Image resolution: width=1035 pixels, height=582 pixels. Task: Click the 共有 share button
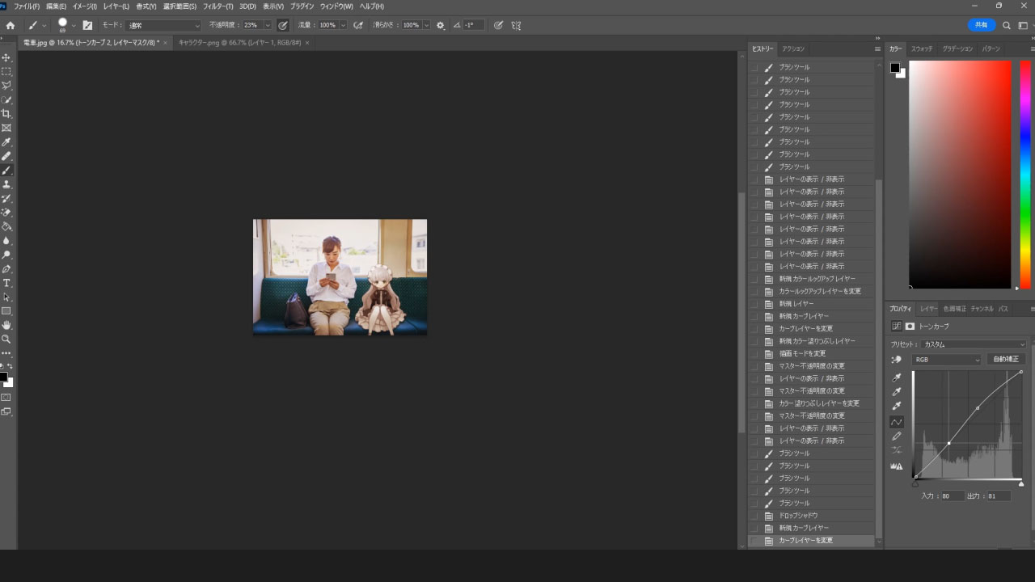pyautogui.click(x=982, y=25)
